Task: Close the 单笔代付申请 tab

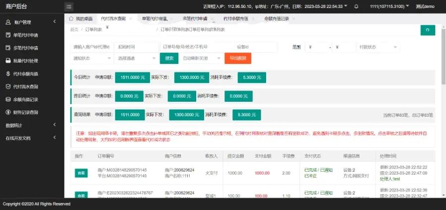Action: pyautogui.click(x=171, y=19)
